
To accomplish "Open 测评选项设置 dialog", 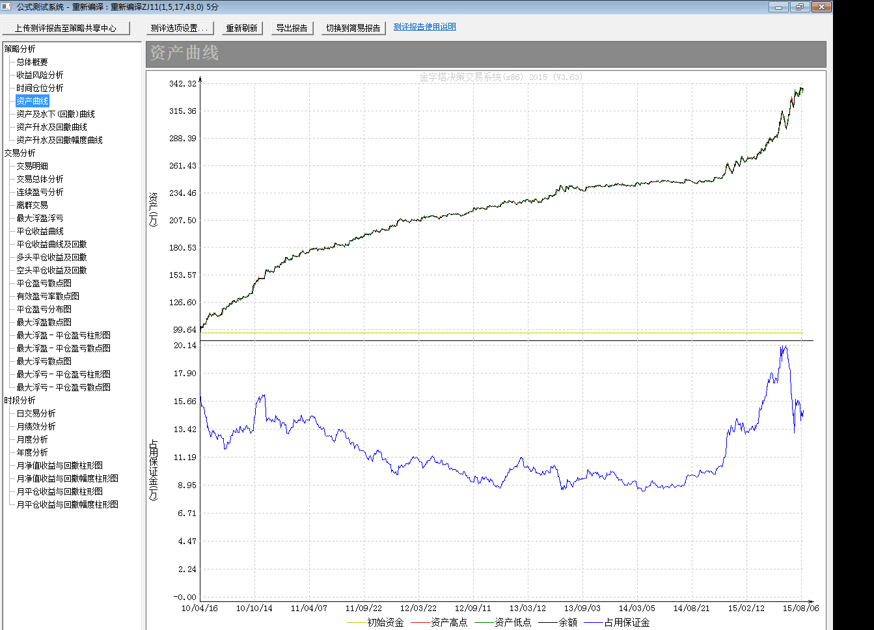I will click(179, 28).
